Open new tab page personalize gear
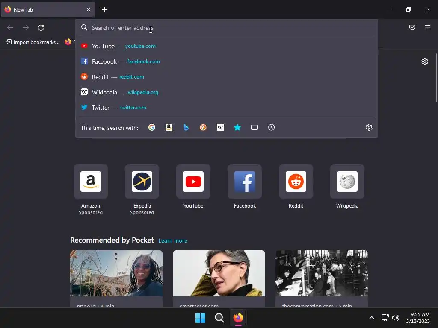Screen dimensions: 438x328 click(425, 61)
